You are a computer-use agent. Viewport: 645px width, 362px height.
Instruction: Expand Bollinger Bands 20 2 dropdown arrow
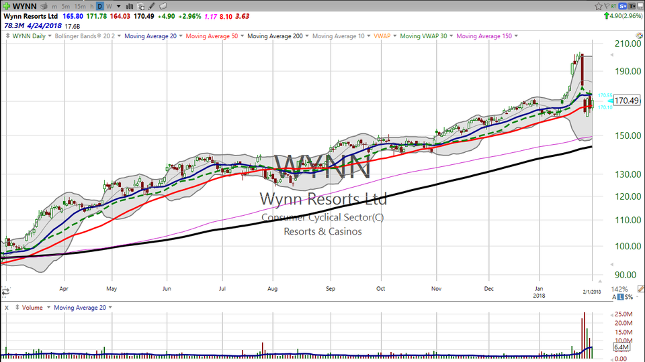tap(120, 36)
